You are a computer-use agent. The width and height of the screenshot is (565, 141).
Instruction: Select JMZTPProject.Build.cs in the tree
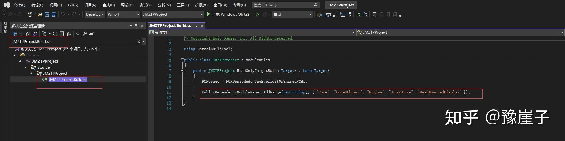tap(68, 79)
